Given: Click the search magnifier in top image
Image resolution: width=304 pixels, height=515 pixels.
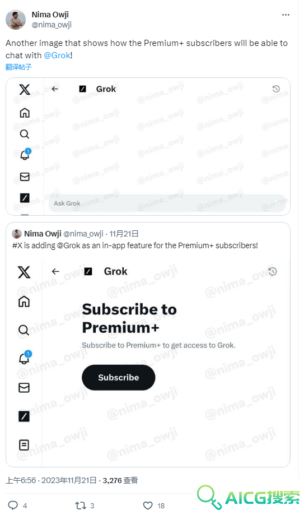Looking at the screenshot, I should [25, 134].
